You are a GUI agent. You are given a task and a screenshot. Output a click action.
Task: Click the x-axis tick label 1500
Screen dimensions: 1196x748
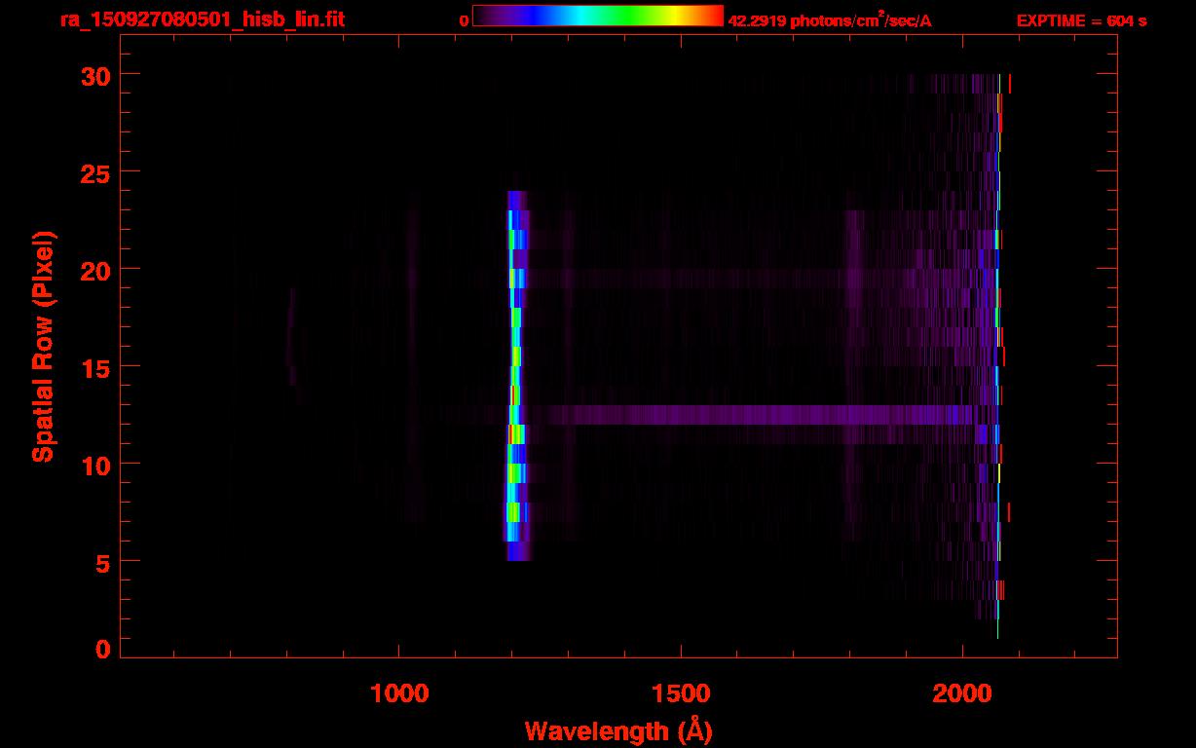pos(681,693)
